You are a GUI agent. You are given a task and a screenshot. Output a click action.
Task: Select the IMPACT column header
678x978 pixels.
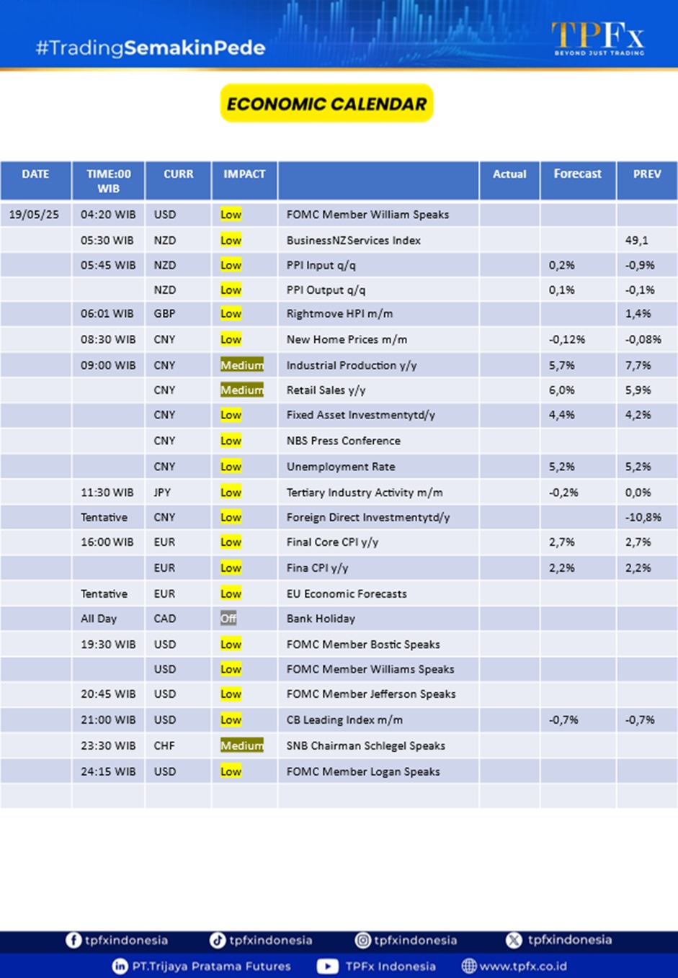244,174
